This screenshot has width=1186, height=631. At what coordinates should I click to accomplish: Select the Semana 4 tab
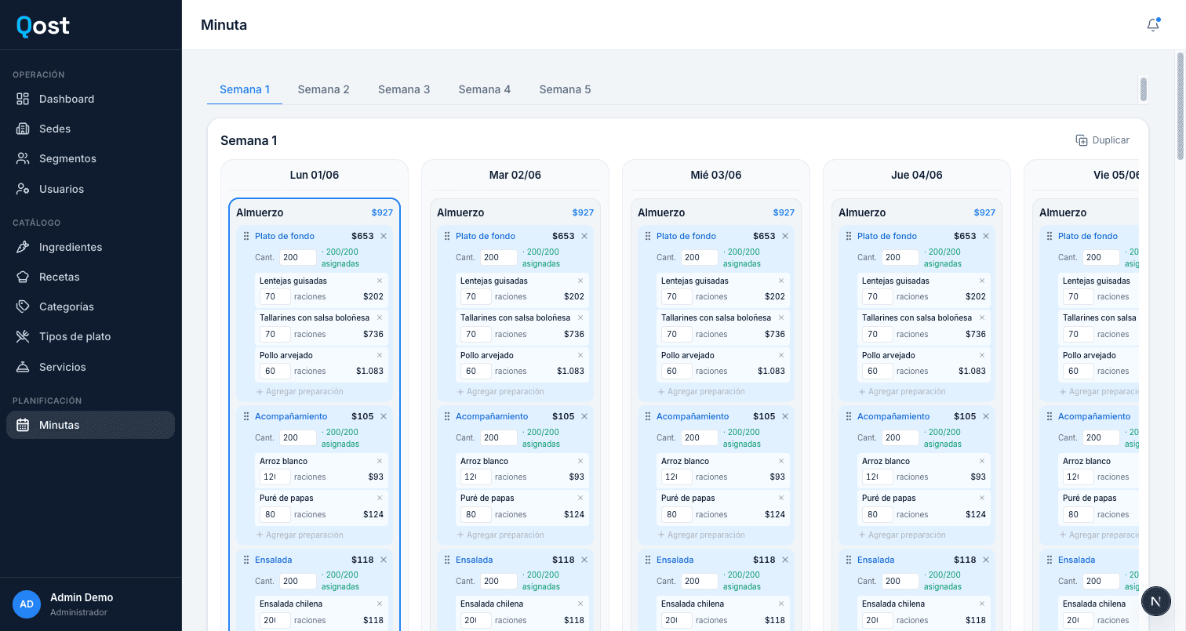(485, 89)
